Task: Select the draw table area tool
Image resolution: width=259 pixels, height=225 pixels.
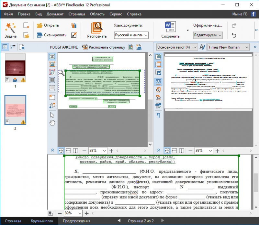Action: point(52,80)
